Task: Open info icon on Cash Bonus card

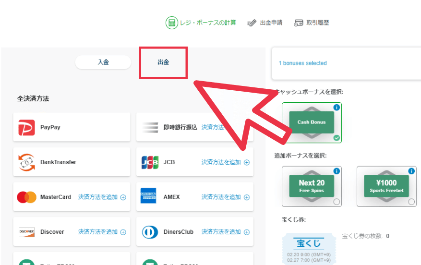Action: [337, 108]
